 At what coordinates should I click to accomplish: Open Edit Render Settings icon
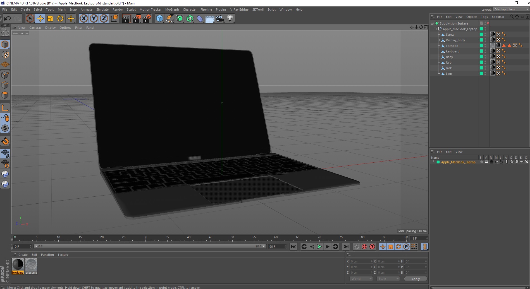tap(147, 19)
